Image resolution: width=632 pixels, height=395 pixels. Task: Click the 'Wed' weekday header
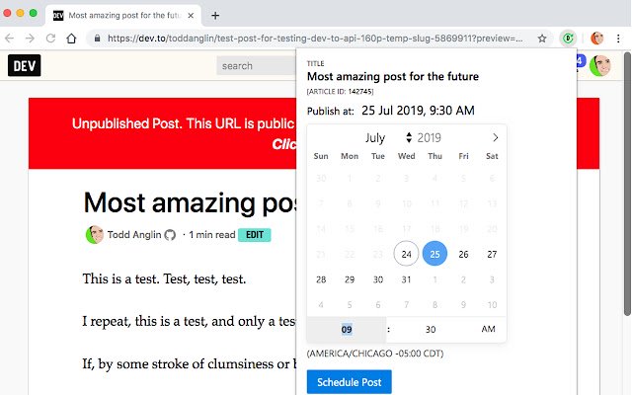pyautogui.click(x=406, y=156)
